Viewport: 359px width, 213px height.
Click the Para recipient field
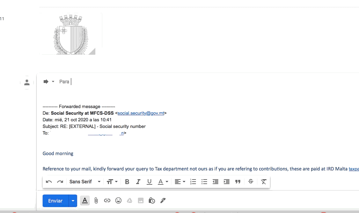click(206, 82)
